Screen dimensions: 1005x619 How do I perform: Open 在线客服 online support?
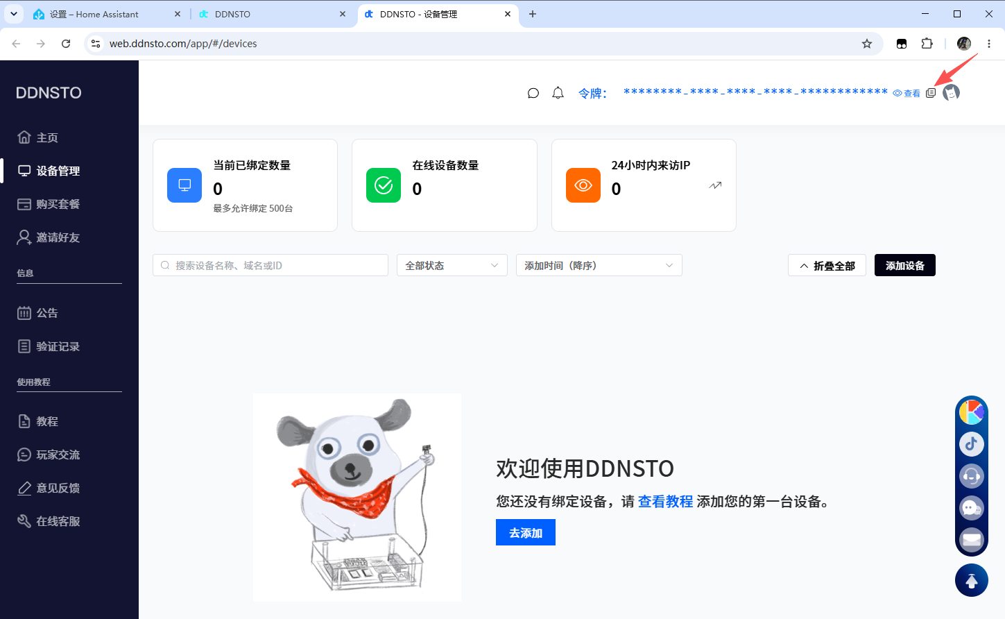click(x=49, y=521)
